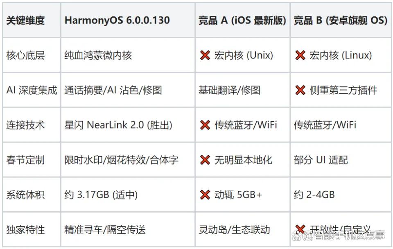Image resolution: width=393 pixels, height=249 pixels.
Task: Select the HarmonyOS 6.0.0.130 column header
Action: point(117,20)
